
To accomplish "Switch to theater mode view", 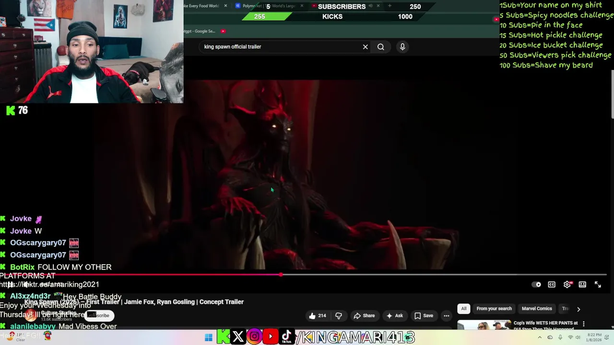I will point(582,285).
